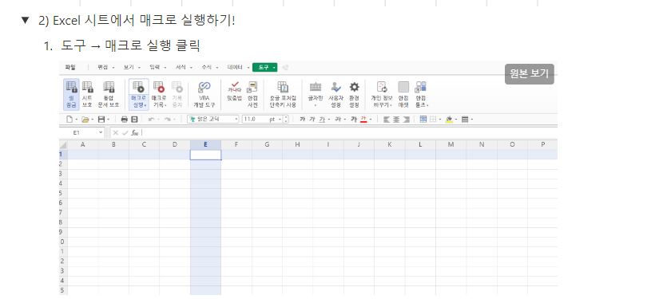
Task: Toggle italic 가 formatting
Action: [x=312, y=120]
